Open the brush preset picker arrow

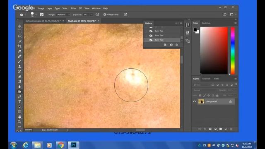[36, 15]
